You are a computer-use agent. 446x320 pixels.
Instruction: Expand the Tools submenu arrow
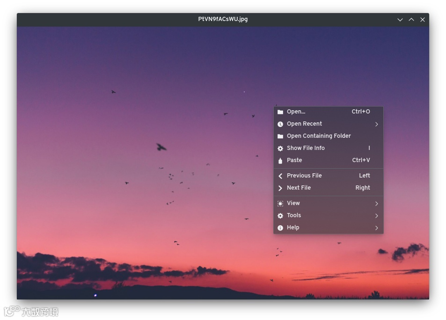click(x=377, y=215)
